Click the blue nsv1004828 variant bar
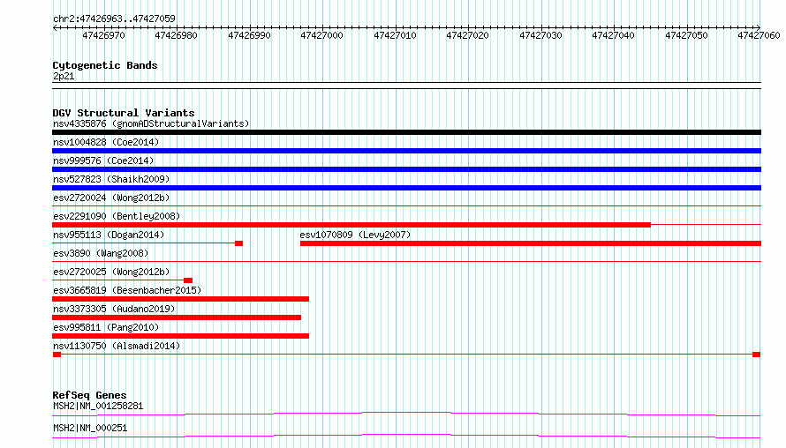This screenshot has height=448, width=786. coord(406,151)
